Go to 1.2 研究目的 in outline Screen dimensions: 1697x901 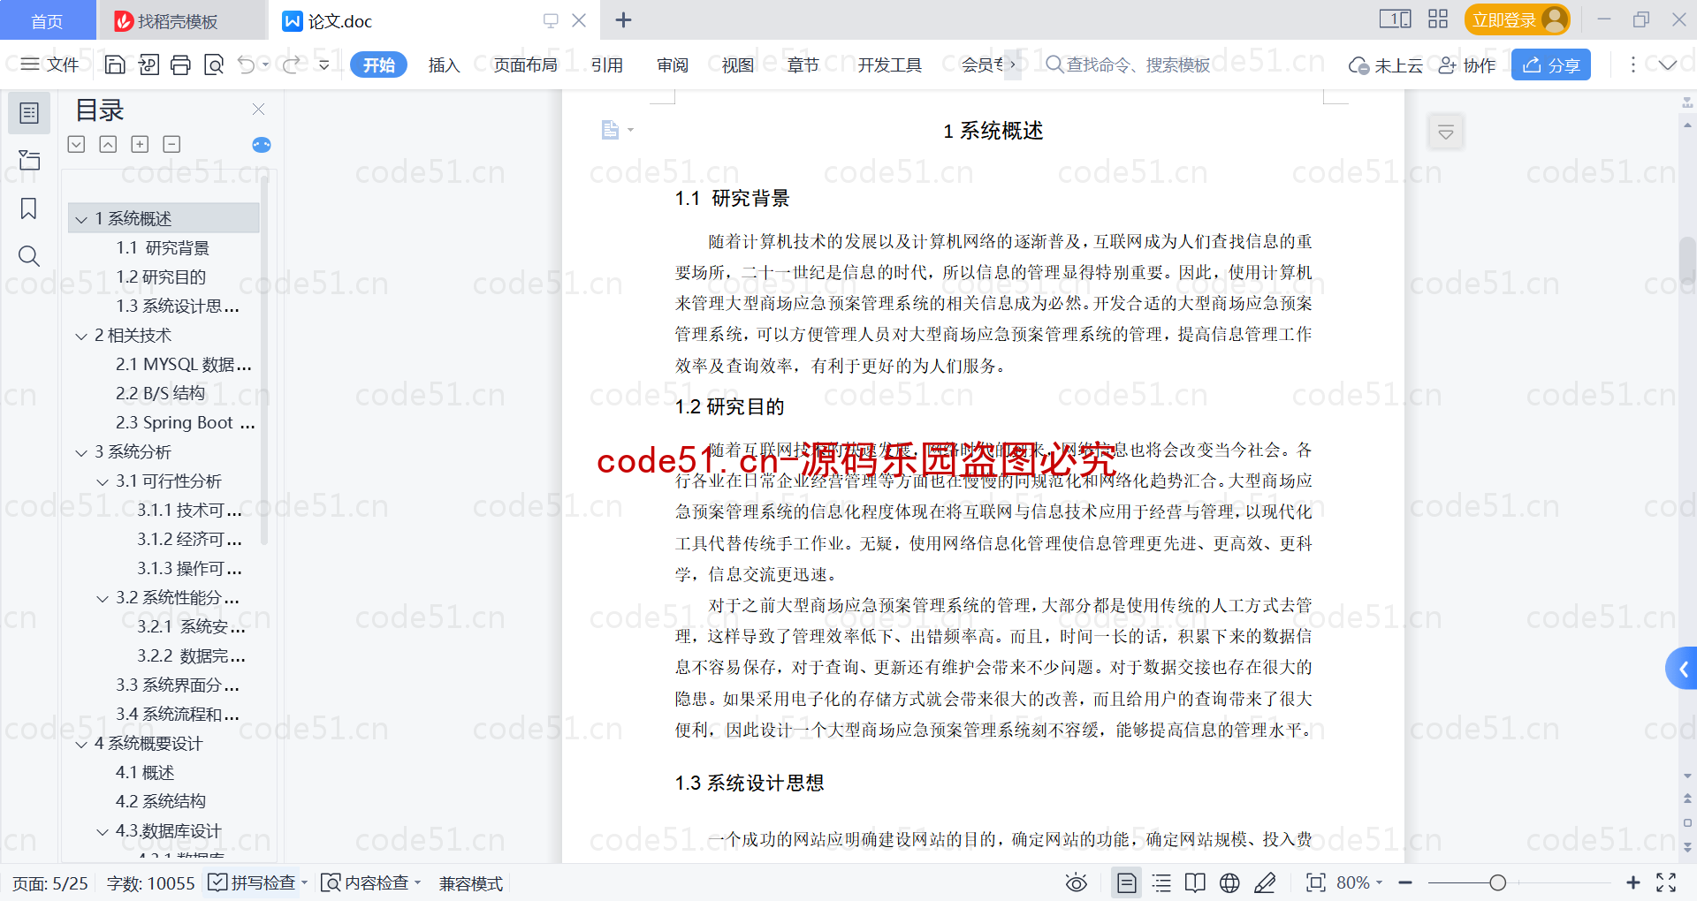pos(161,277)
